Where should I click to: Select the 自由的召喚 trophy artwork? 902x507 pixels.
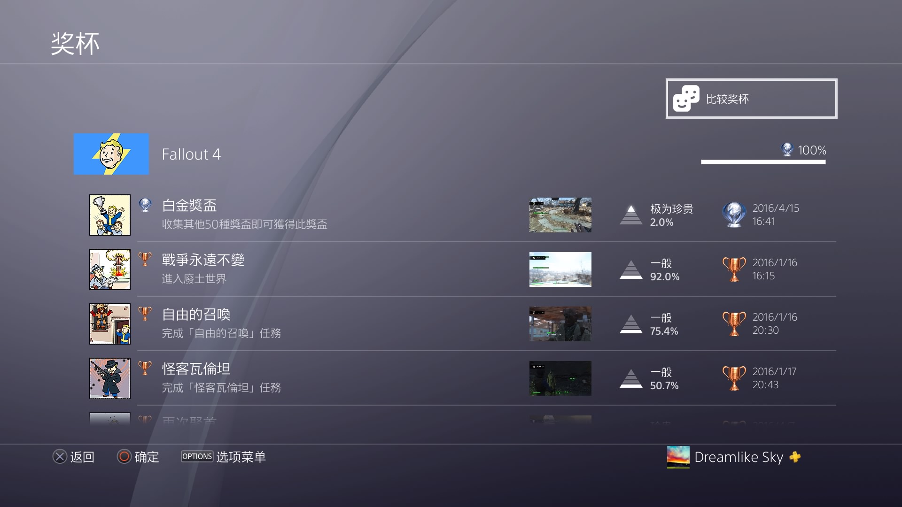point(110,324)
